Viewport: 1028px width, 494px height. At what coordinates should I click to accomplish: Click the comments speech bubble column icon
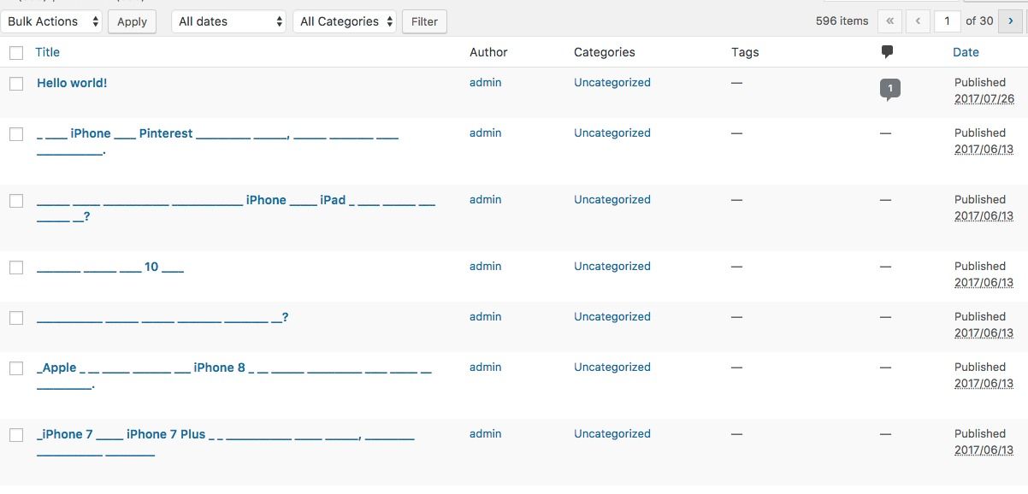point(887,52)
